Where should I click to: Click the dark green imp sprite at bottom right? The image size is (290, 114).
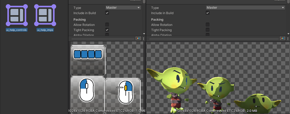pyautogui.click(x=258, y=103)
